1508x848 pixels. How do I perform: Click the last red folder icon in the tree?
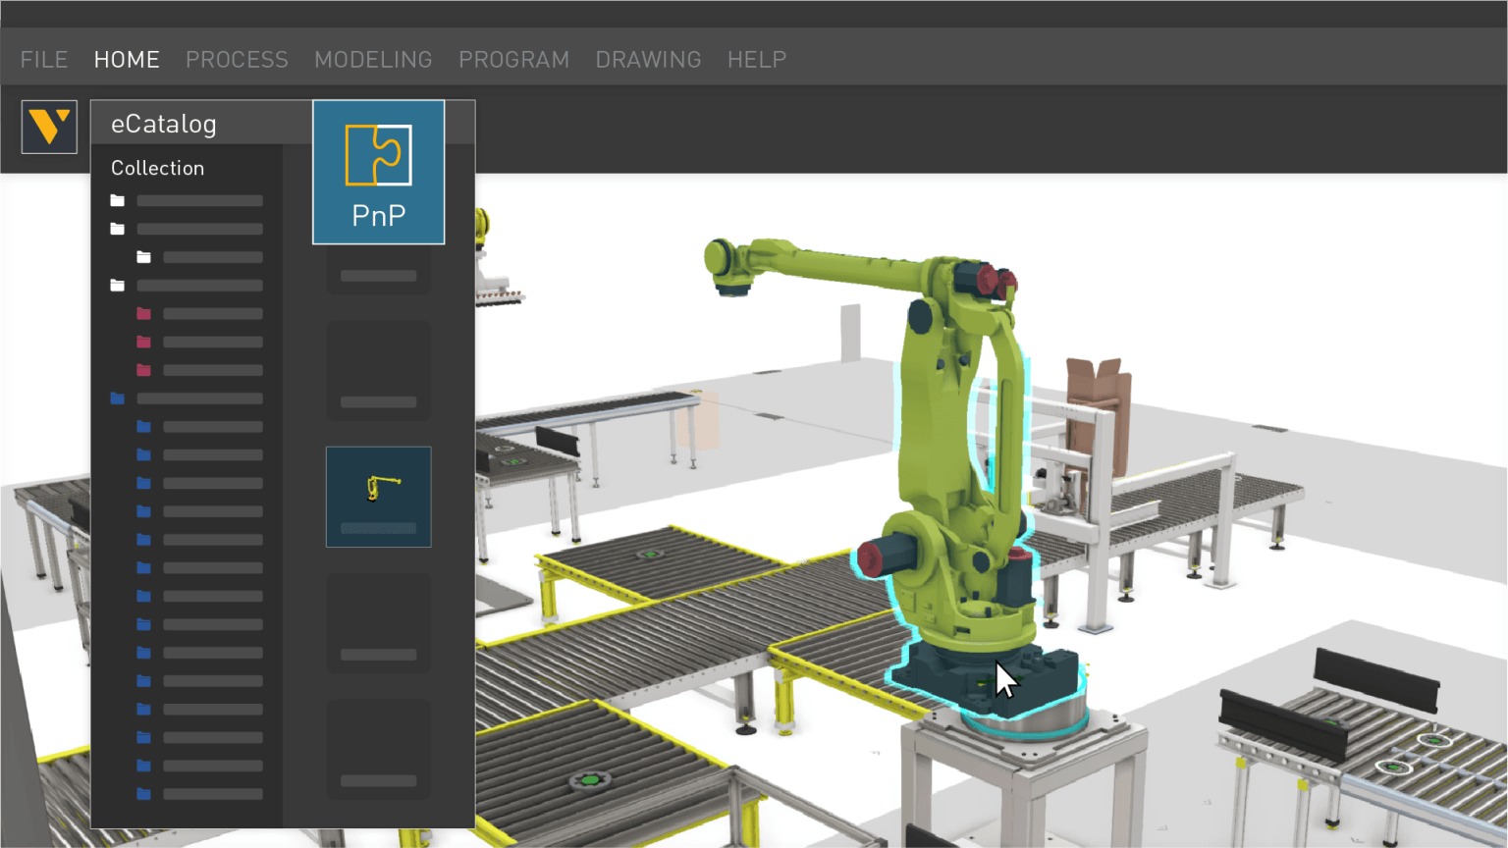tap(143, 370)
